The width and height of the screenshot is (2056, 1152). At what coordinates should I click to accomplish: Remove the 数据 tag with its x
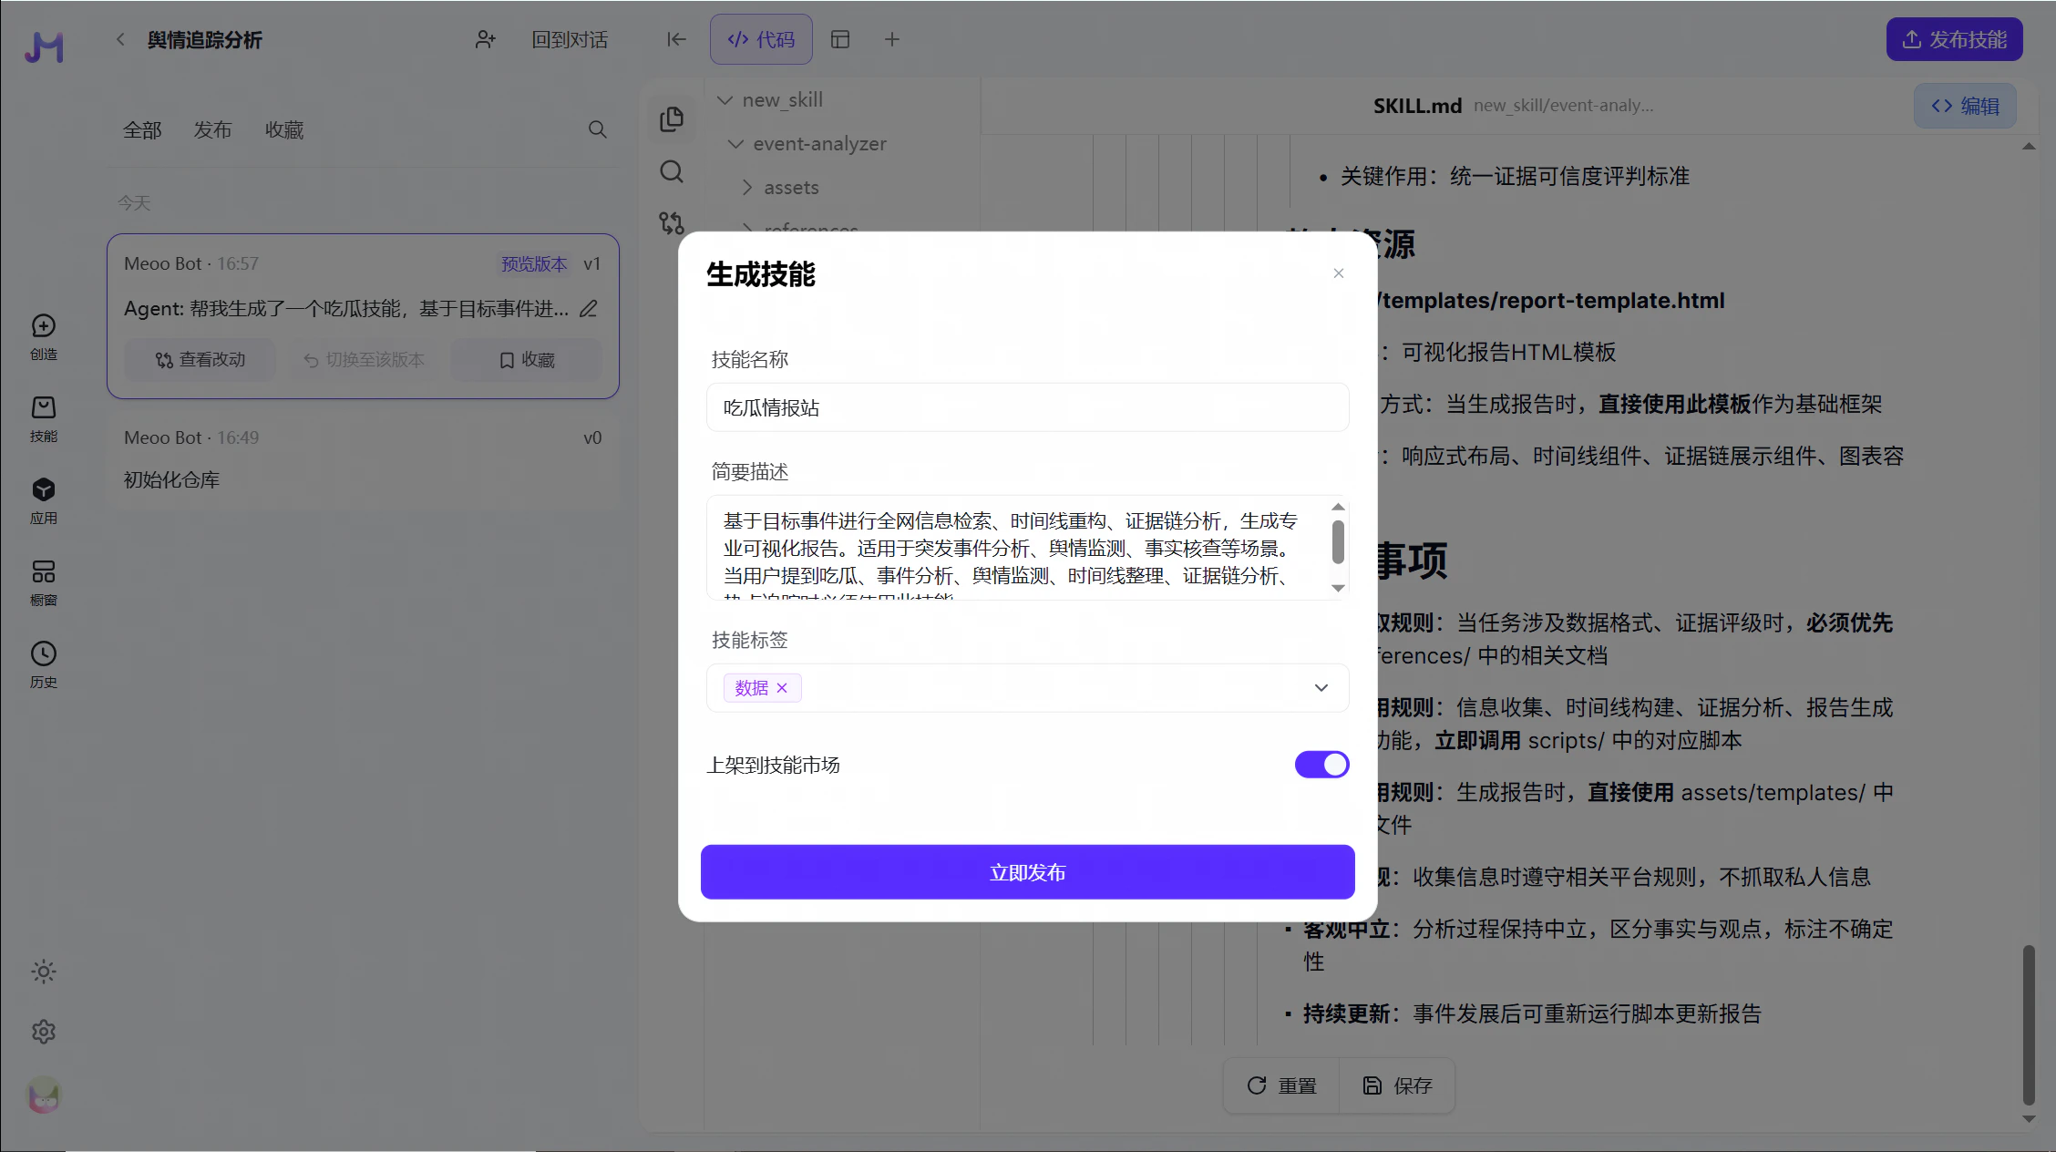coord(782,688)
